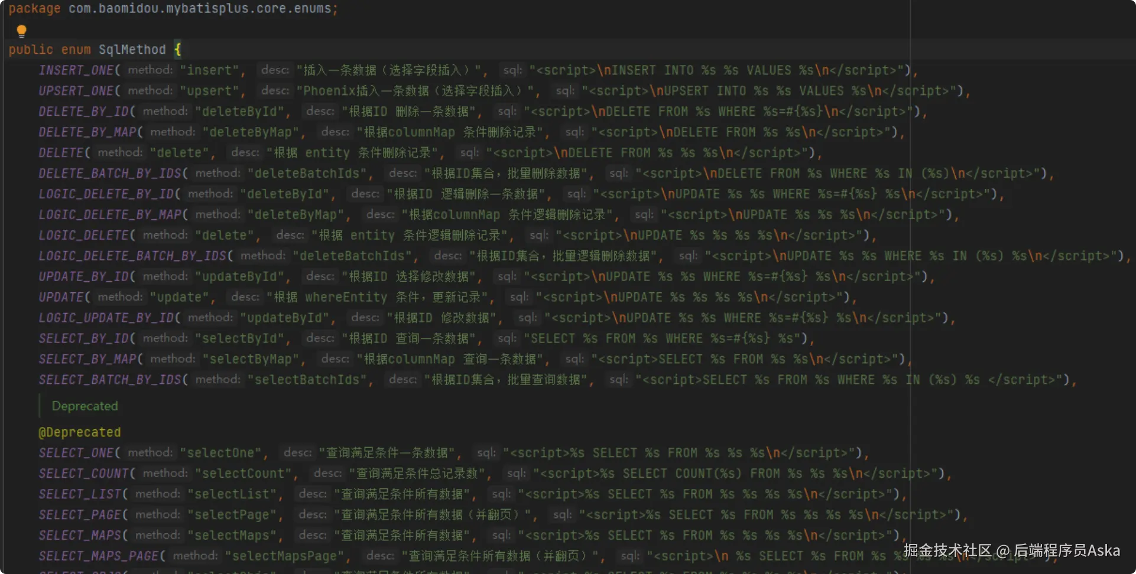Image resolution: width=1136 pixels, height=574 pixels.
Task: Click the SELECT_BY_MAP enum constant
Action: pos(87,360)
